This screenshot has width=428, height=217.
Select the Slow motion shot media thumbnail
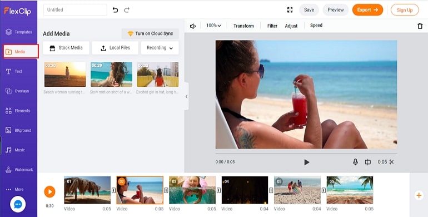coord(111,75)
